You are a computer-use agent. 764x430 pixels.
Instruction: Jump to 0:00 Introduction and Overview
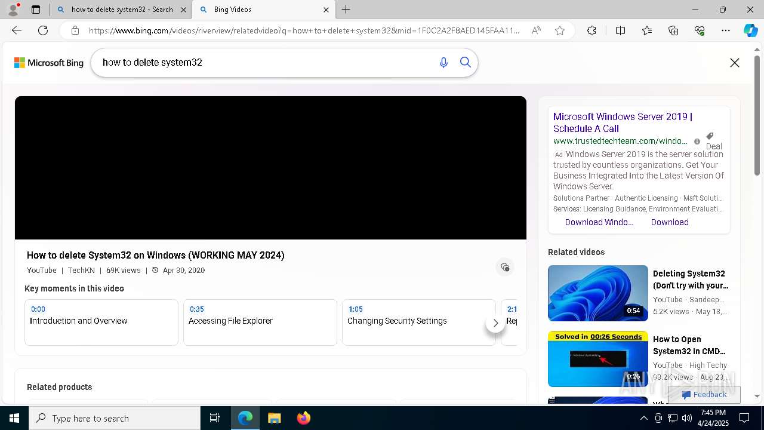[101, 322]
